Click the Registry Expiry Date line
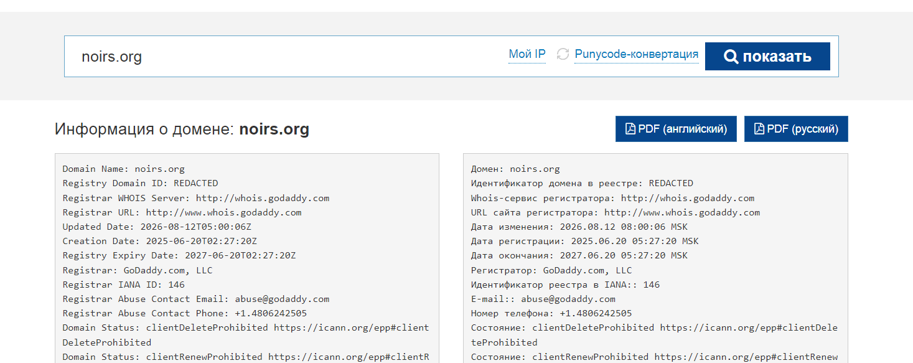The width and height of the screenshot is (913, 363). click(x=179, y=255)
